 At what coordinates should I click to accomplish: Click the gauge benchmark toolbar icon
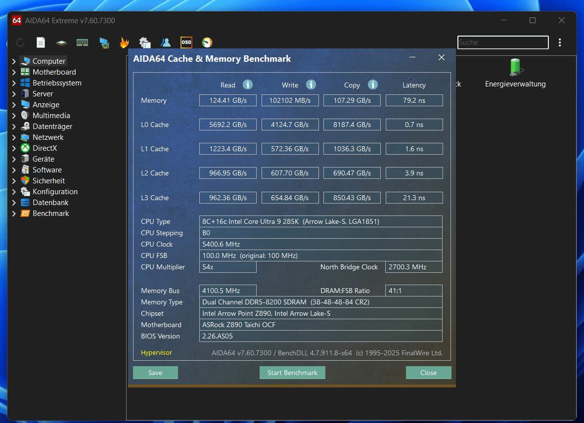pyautogui.click(x=207, y=42)
